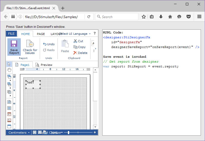Click page view mode icon in status bar

tap(34, 132)
